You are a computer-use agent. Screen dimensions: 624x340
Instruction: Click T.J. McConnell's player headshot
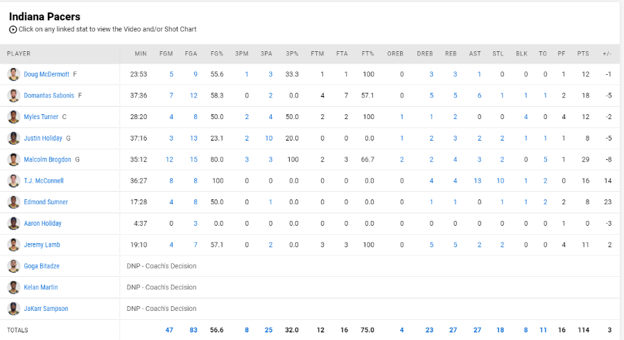tap(14, 181)
